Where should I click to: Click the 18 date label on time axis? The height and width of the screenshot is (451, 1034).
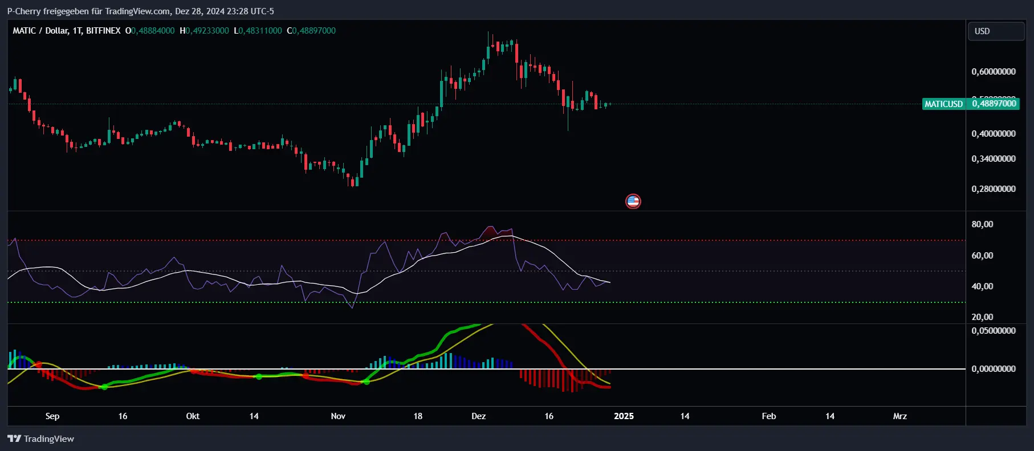418,416
